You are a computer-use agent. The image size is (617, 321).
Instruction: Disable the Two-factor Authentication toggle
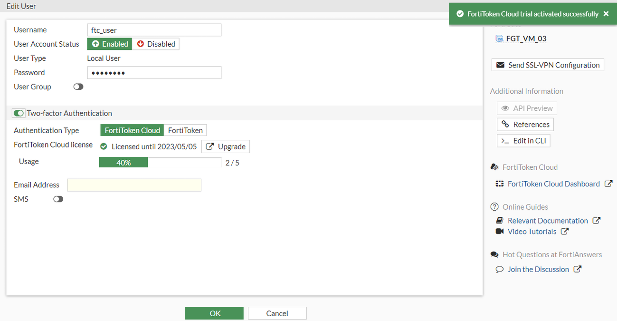[19, 113]
